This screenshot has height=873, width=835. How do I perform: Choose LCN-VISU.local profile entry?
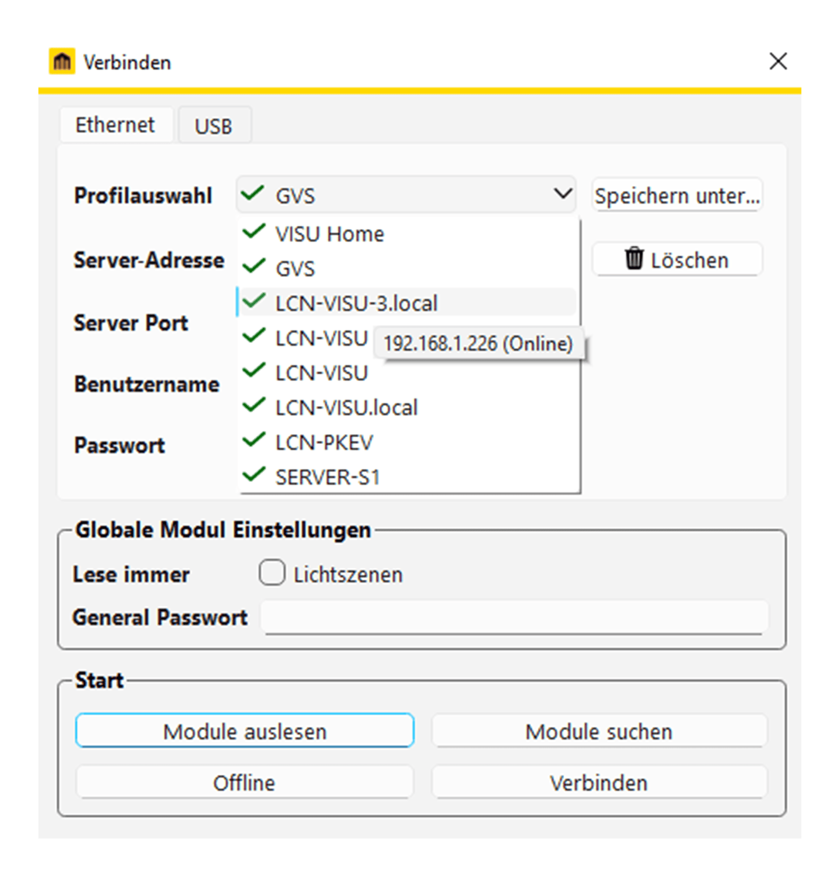click(409, 407)
